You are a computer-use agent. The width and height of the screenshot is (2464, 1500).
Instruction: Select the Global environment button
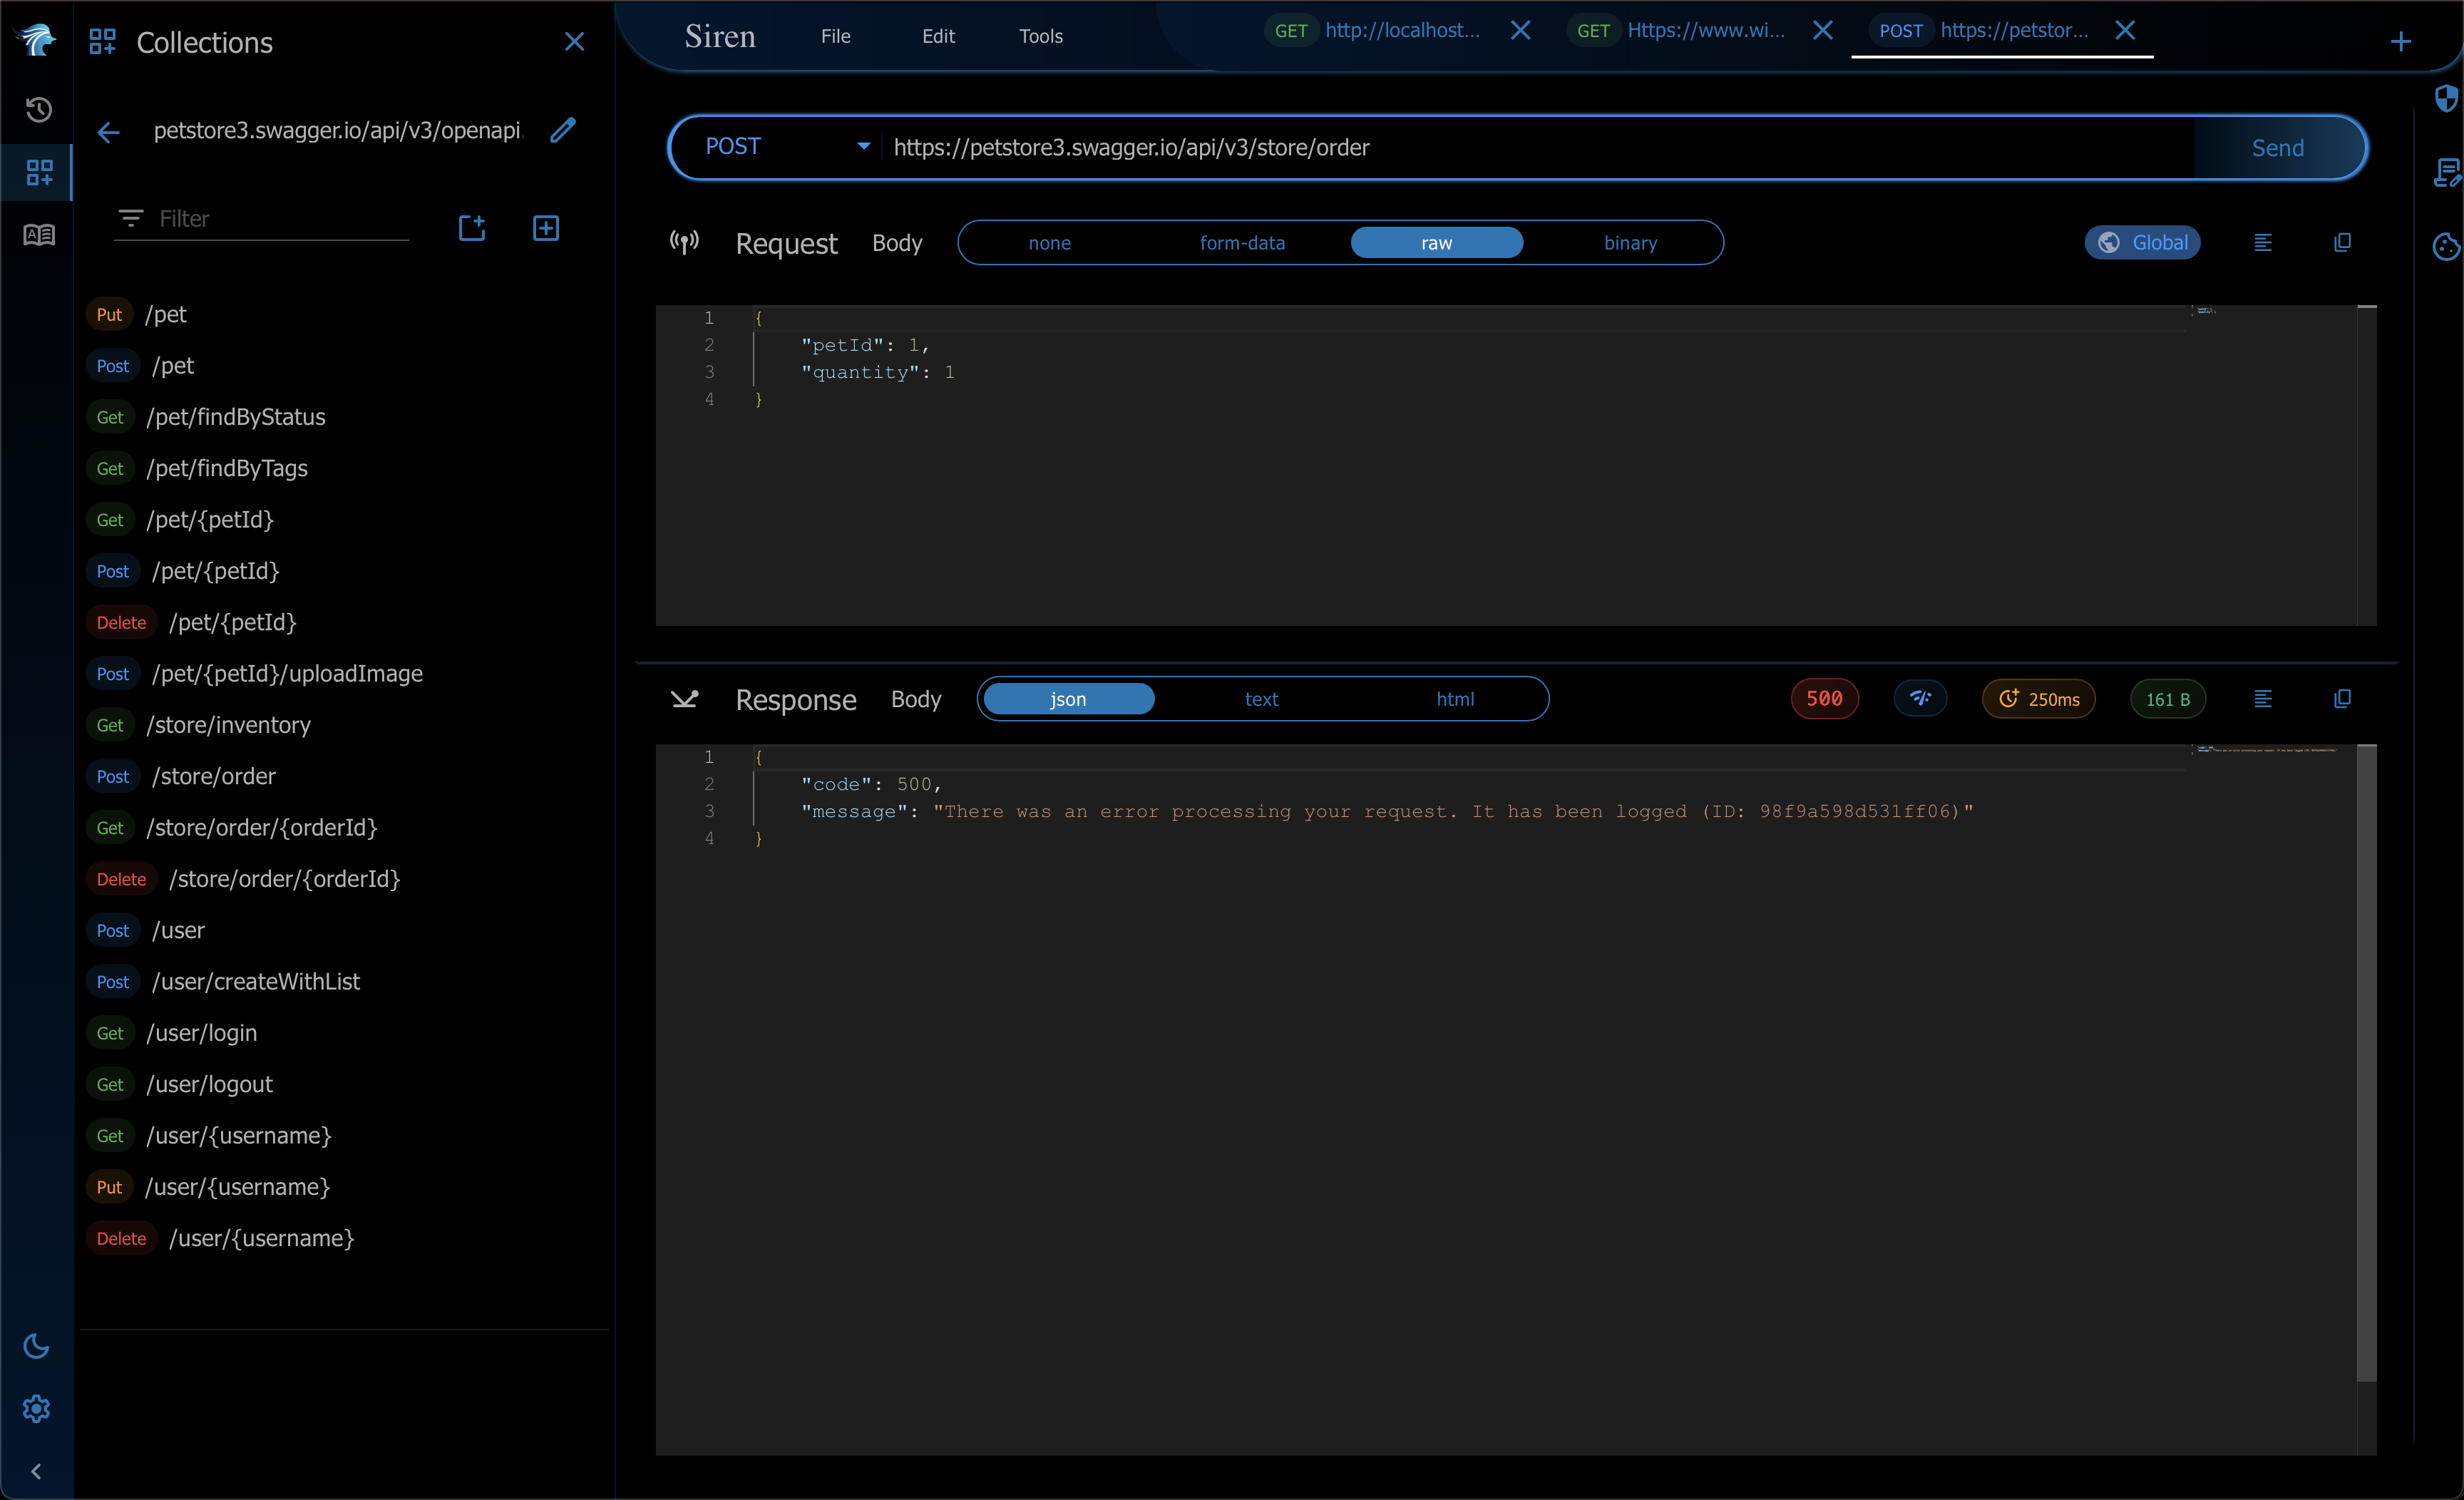click(2142, 242)
